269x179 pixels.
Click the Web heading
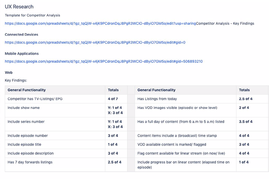[x=9, y=73]
